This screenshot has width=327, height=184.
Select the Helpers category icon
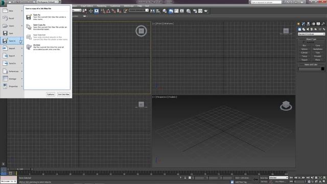pos(316,29)
